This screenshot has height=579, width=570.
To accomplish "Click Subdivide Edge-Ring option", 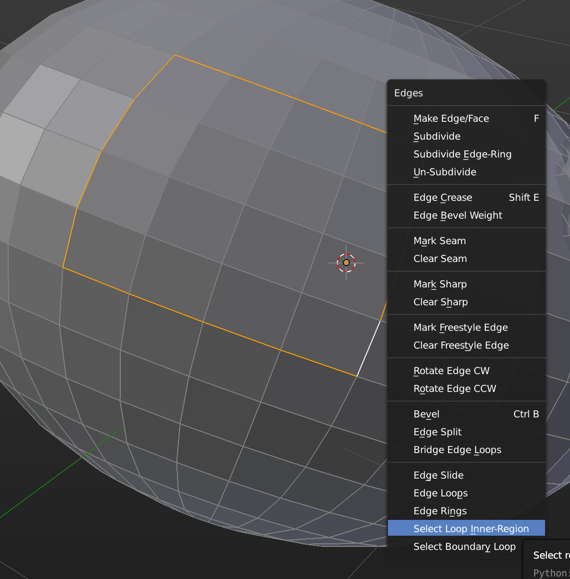I will 466,154.
